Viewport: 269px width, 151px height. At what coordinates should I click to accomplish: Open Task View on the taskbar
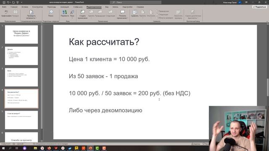pyautogui.click(x=17, y=148)
